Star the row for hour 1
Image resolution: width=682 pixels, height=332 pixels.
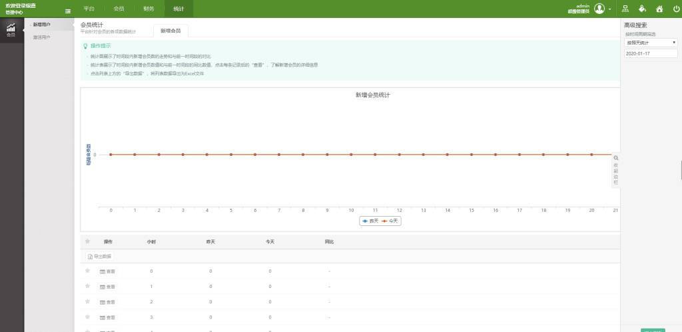[x=87, y=286]
